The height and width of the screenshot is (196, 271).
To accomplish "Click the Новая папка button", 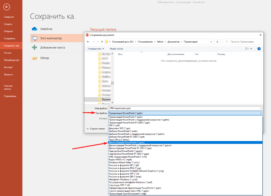I will [116, 49].
